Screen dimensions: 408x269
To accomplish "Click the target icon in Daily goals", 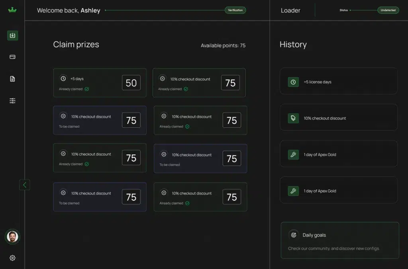I will (x=294, y=235).
